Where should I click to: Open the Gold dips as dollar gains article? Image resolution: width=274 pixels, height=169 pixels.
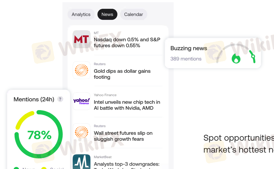[122, 74]
